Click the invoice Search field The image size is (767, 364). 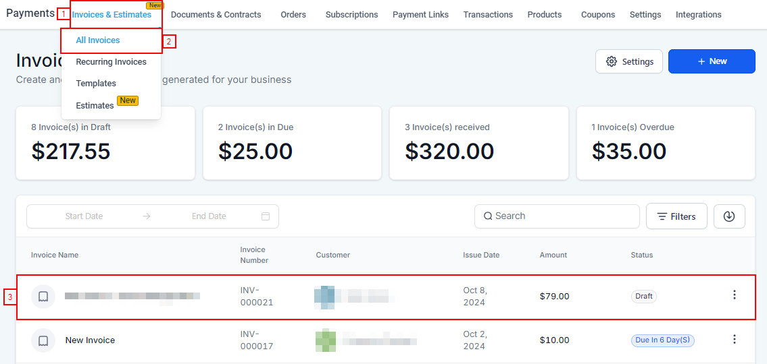(557, 216)
